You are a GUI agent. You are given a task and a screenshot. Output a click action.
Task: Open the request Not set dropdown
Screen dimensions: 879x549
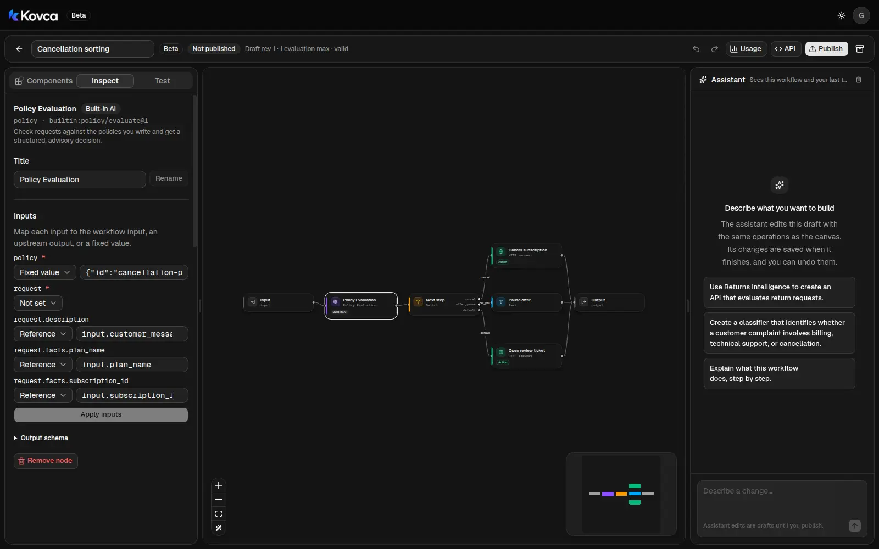click(38, 303)
